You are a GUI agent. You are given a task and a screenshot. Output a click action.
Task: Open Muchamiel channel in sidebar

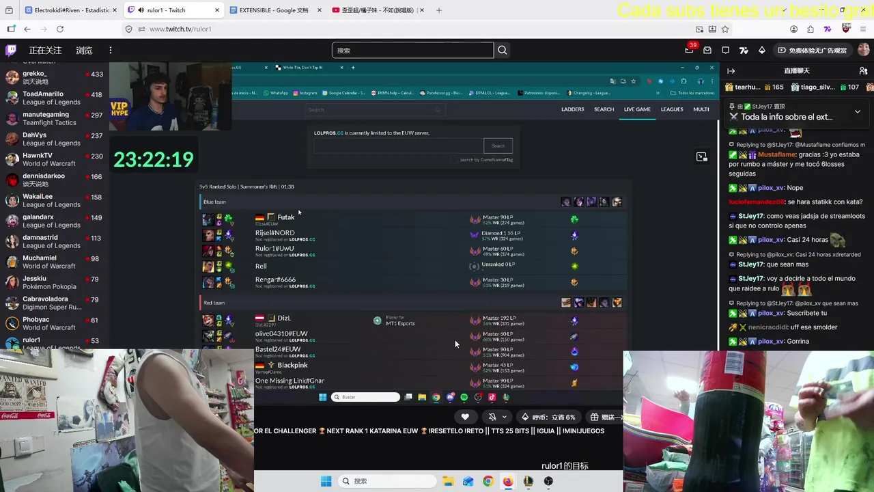click(x=55, y=262)
